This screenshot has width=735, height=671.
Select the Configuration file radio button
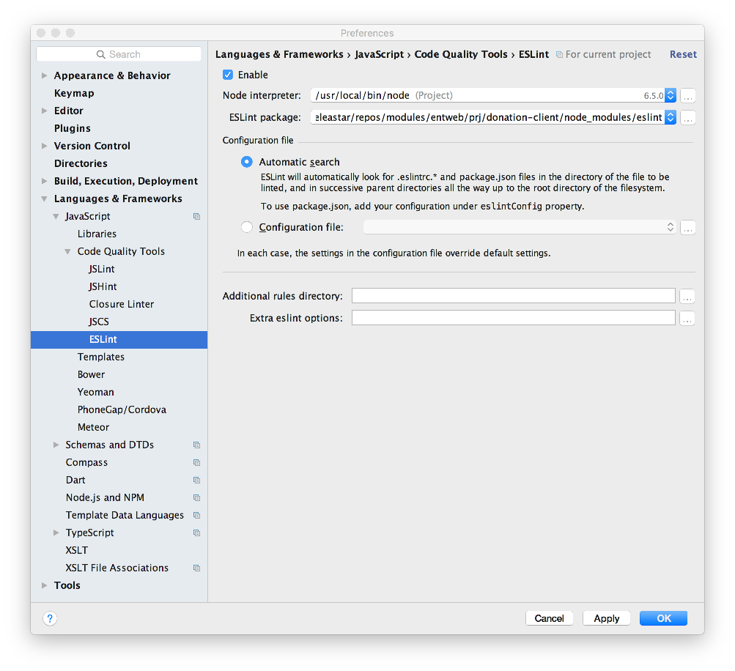point(247,227)
